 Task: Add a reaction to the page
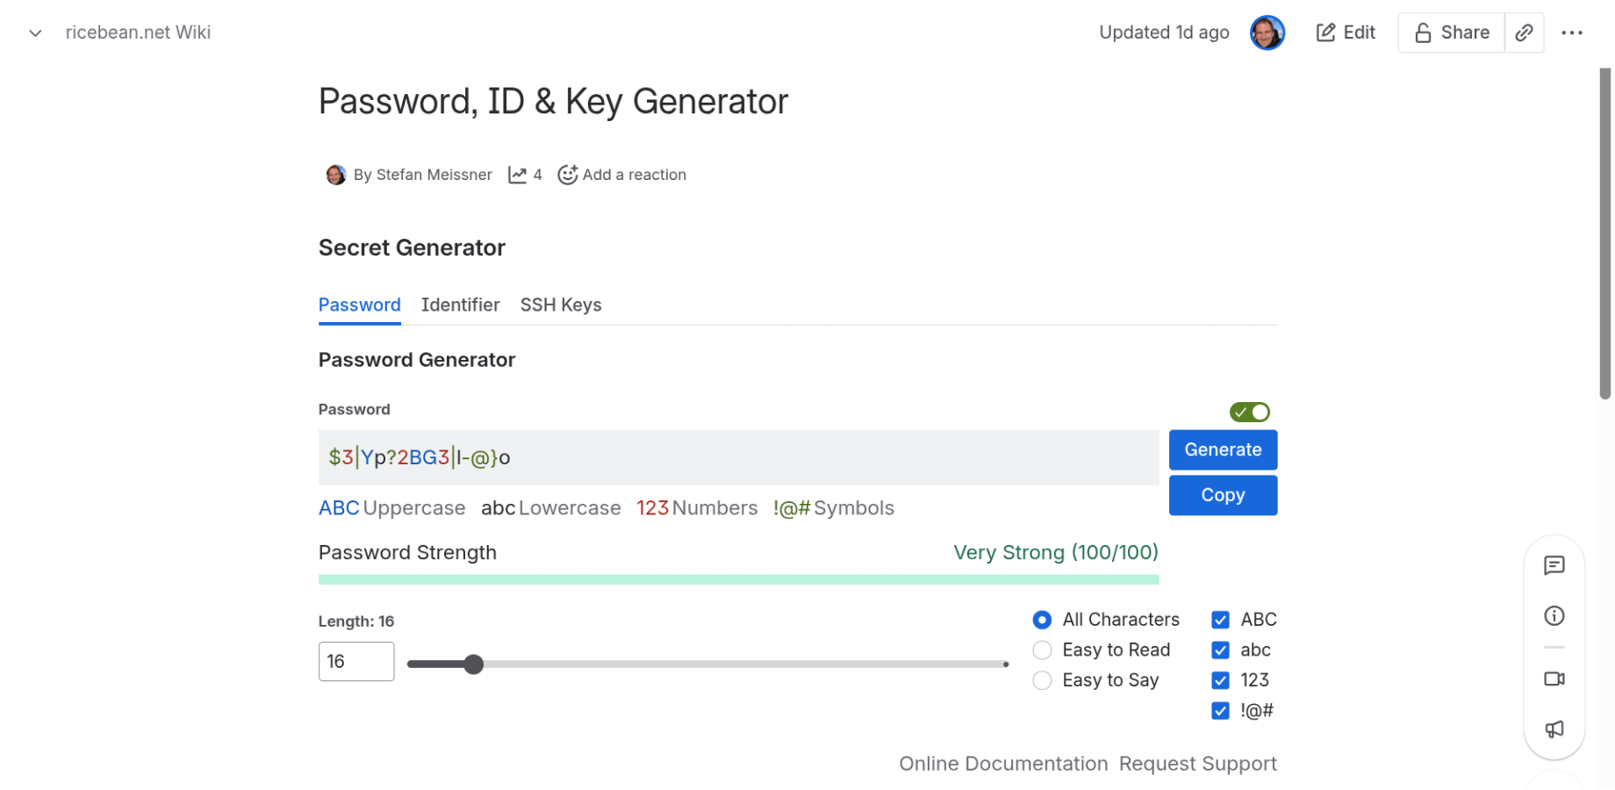621,175
